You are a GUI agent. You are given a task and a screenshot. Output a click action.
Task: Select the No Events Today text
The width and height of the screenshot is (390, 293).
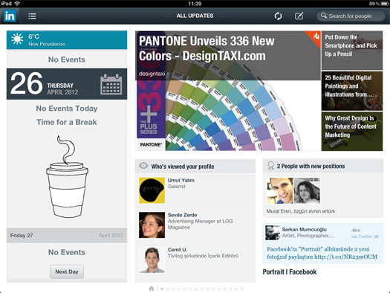pyautogui.click(x=67, y=109)
